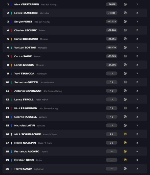Click the LEADER badge in Verstappen's row
This screenshot has width=150, height=175.
click(x=111, y=4)
